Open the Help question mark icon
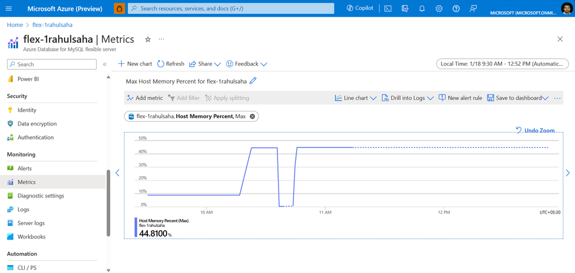This screenshot has width=575, height=273. coord(456,9)
